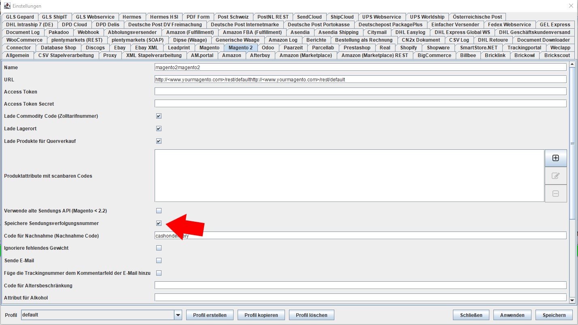
Task: Open the SendCloud tab
Action: tap(309, 17)
